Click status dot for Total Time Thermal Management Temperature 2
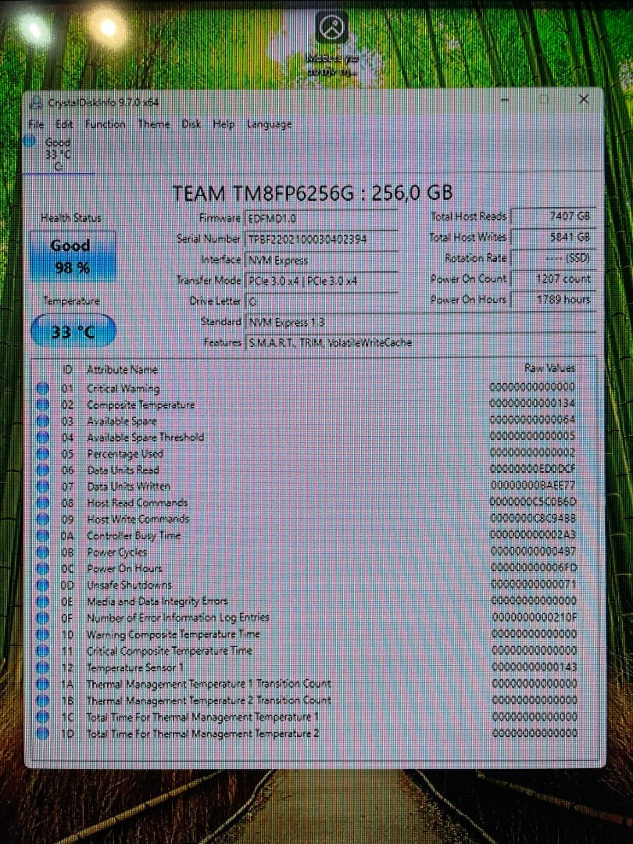This screenshot has height=844, width=633. (x=42, y=733)
